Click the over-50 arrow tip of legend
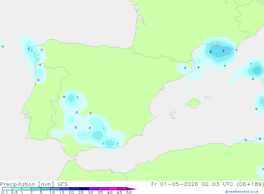The height and width of the screenshot is (194, 264). click(x=132, y=189)
